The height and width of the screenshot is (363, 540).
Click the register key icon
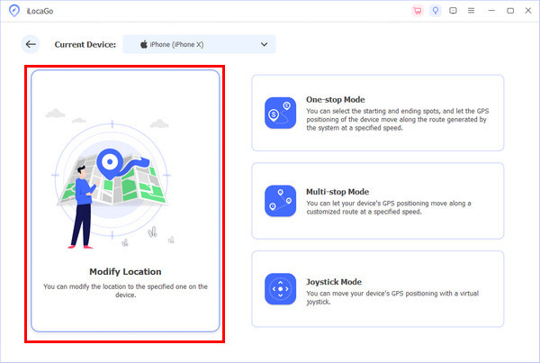[434, 11]
